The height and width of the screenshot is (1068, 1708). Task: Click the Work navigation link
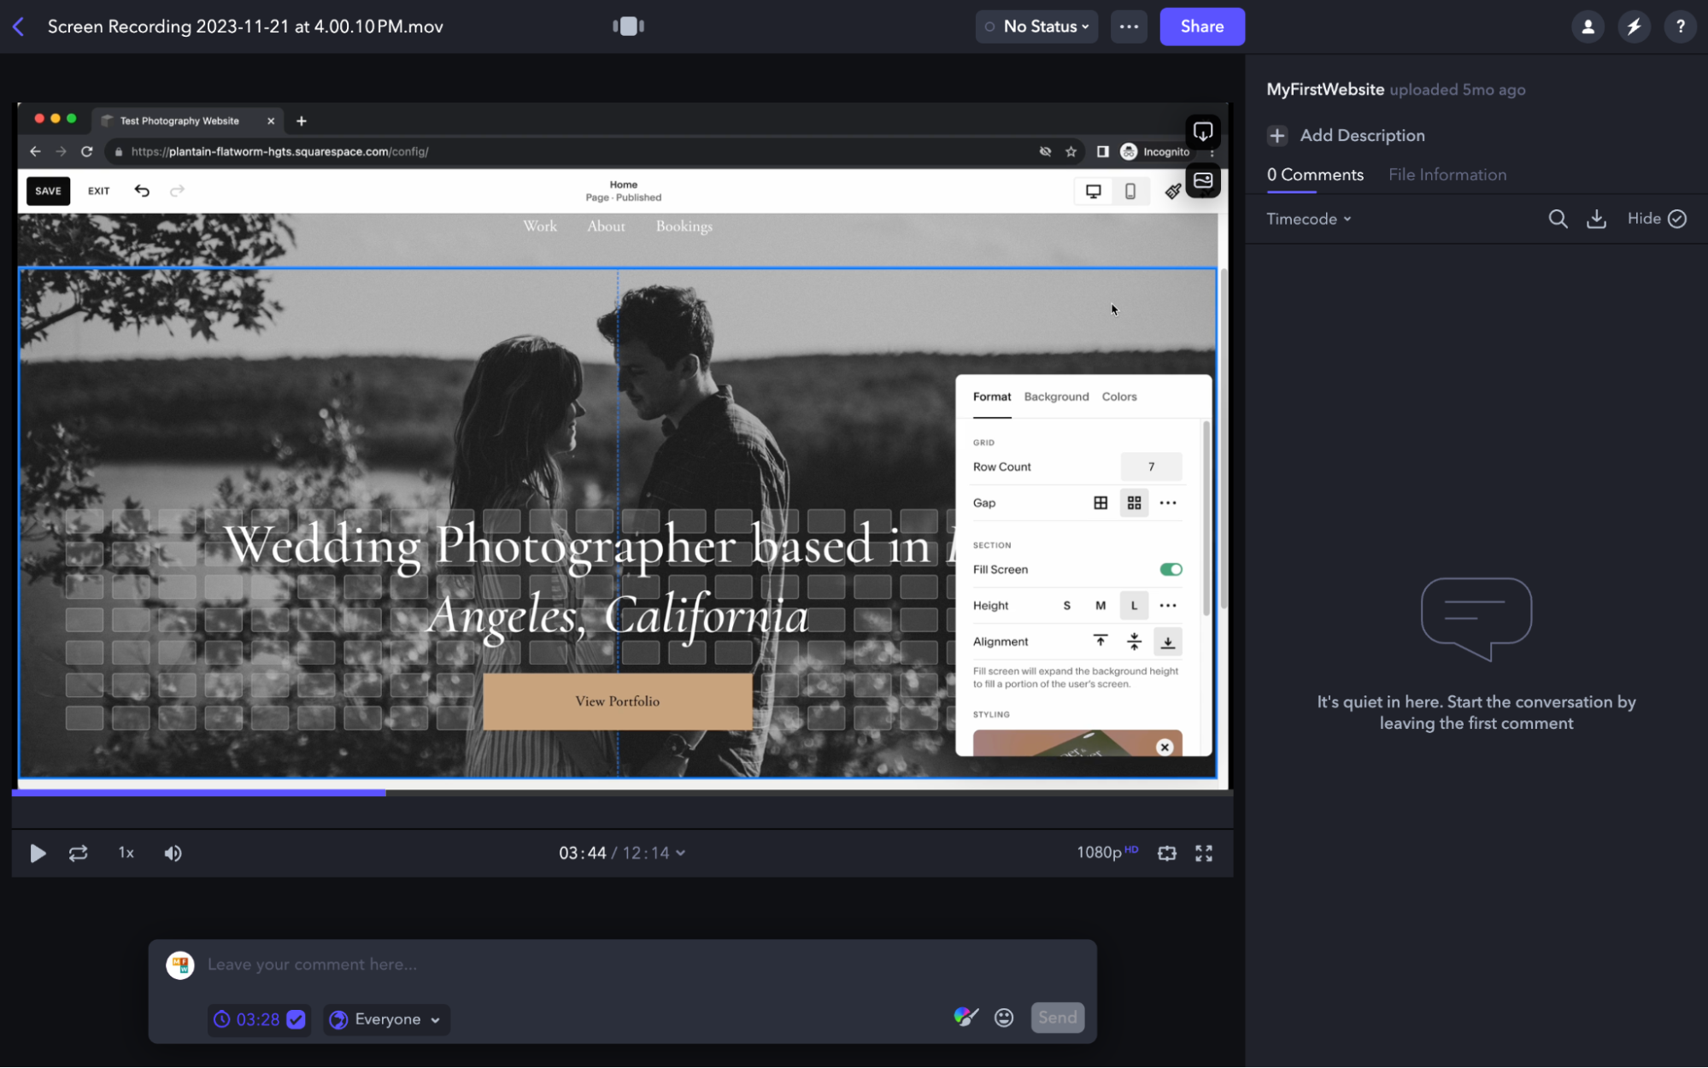(x=539, y=226)
